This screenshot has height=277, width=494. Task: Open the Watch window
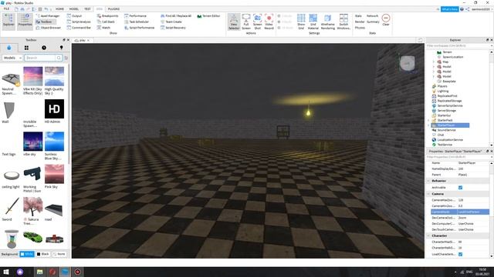[103, 28]
